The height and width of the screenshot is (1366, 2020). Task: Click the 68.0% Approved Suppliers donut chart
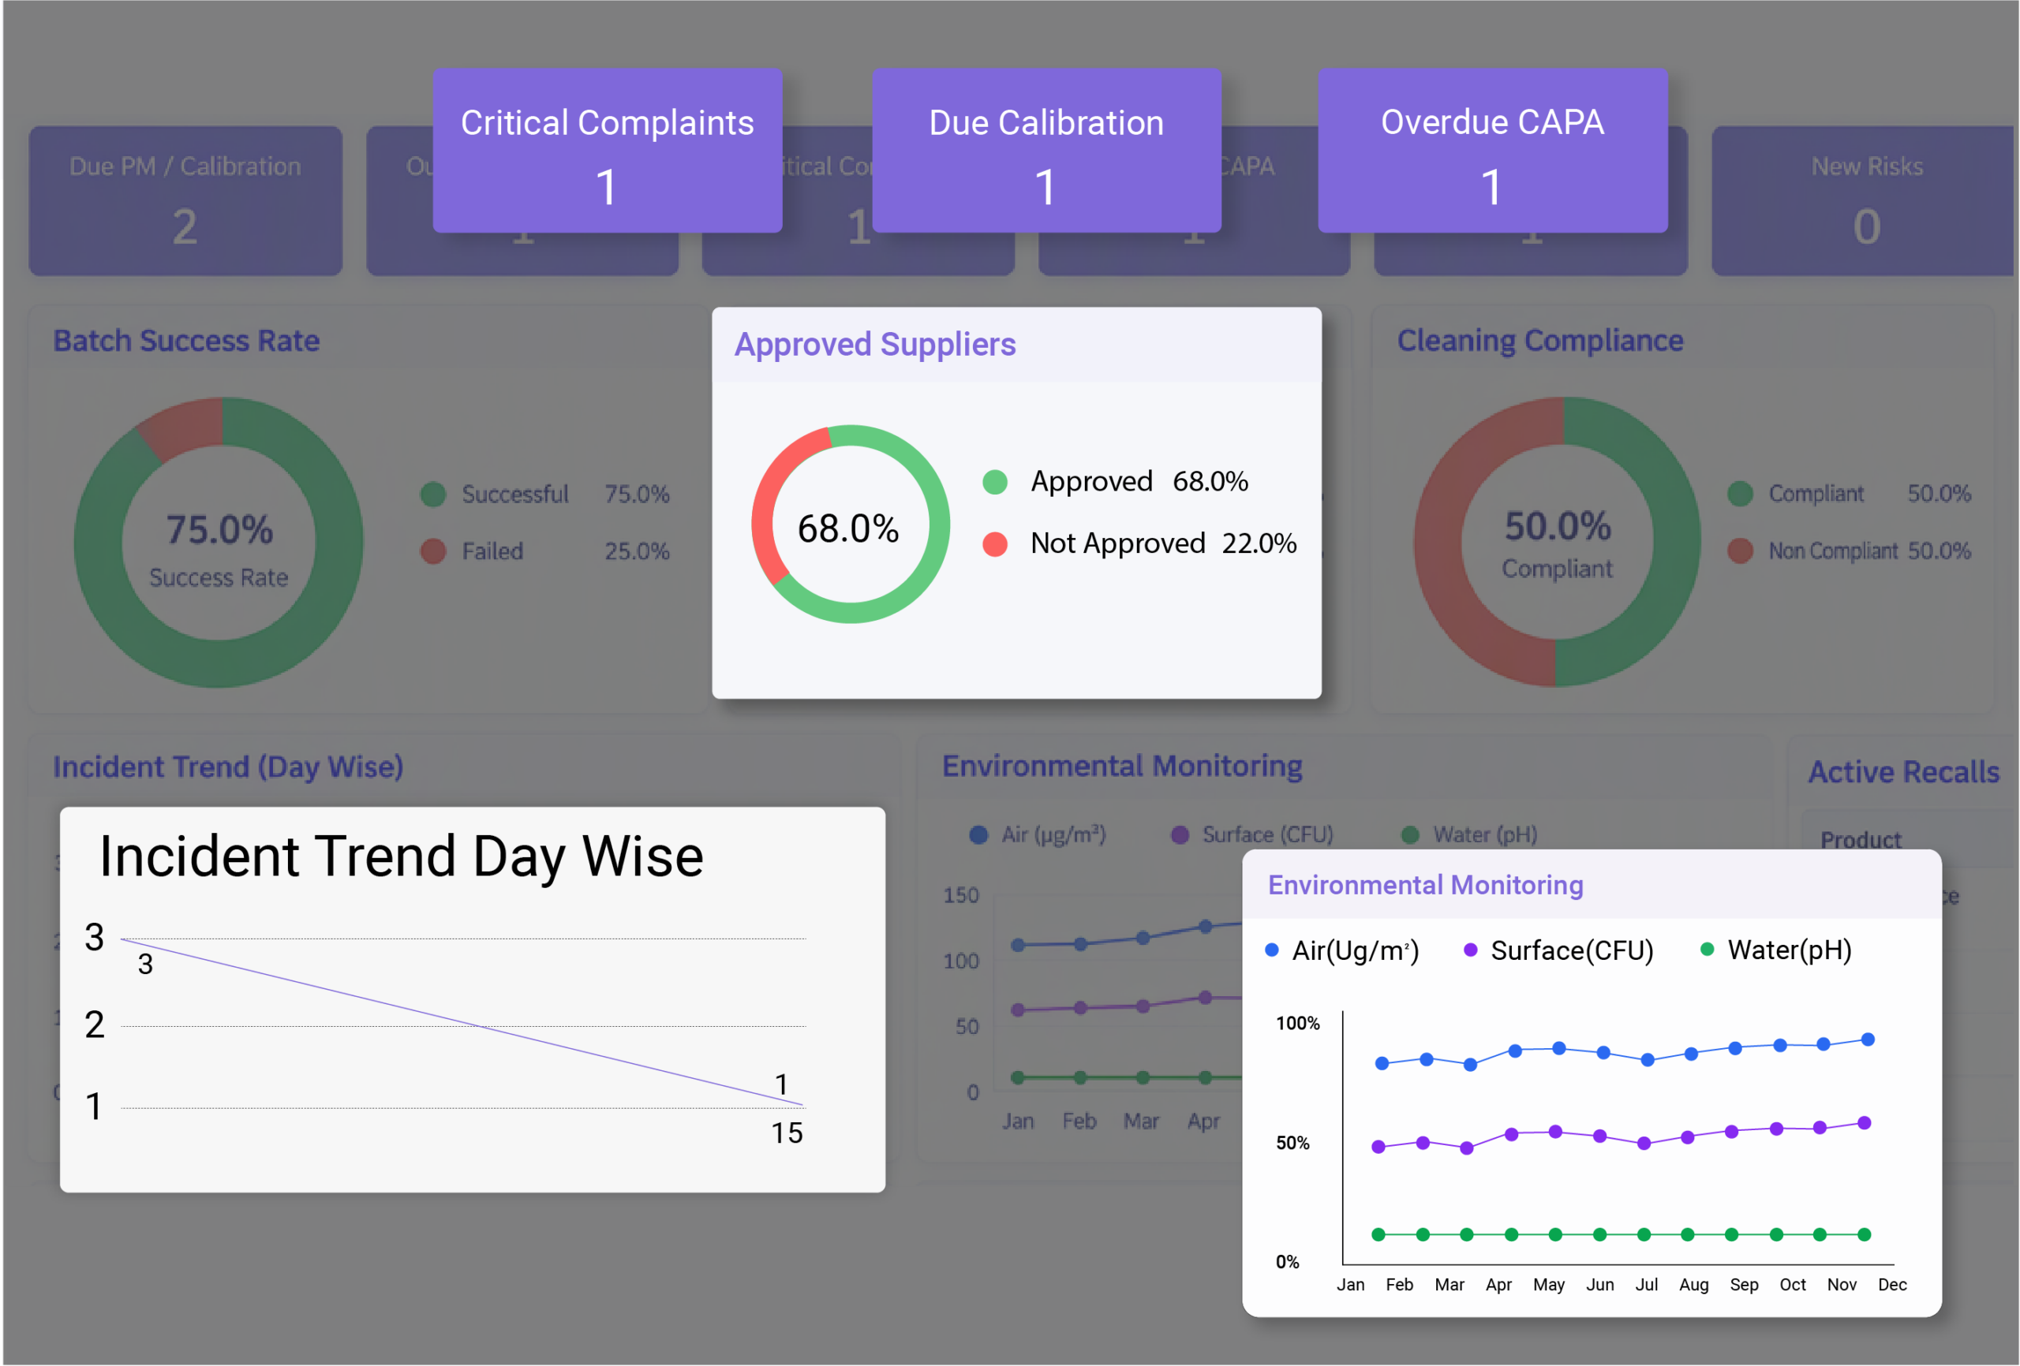pos(850,524)
